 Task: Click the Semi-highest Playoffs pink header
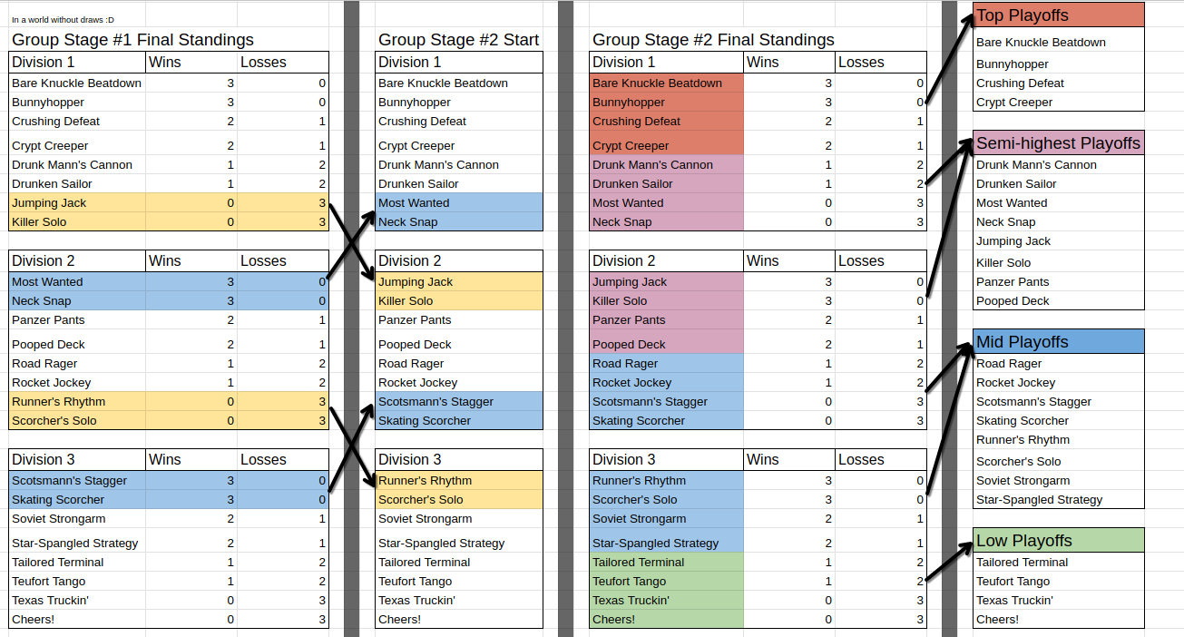pyautogui.click(x=1059, y=143)
